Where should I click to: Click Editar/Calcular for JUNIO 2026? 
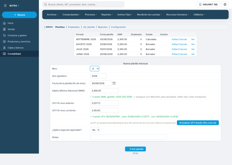[179, 54]
